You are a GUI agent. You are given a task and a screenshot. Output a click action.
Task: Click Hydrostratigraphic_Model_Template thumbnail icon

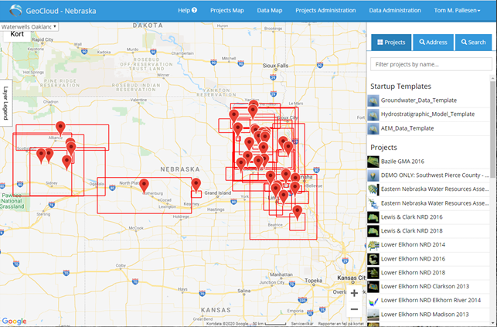(x=373, y=114)
